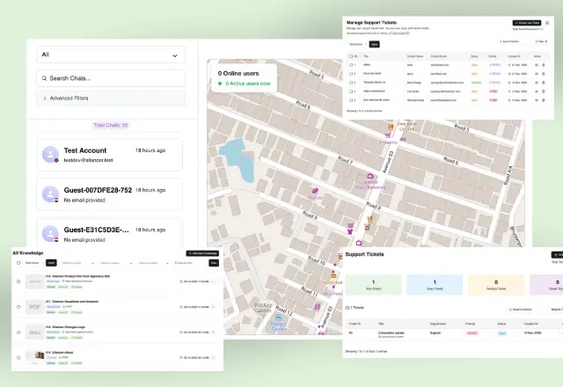
Task: Click eye icon on ticket row 5
Action: click(537, 100)
